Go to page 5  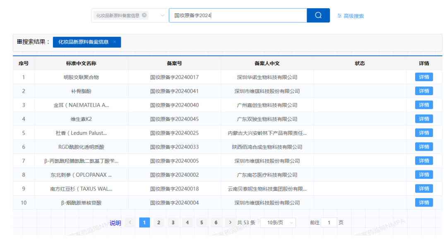tap(202, 223)
